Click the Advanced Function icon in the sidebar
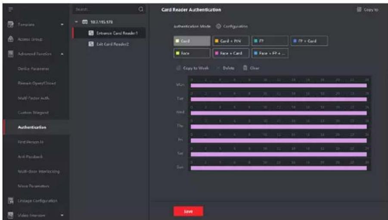The width and height of the screenshot is (388, 220). [x=11, y=54]
